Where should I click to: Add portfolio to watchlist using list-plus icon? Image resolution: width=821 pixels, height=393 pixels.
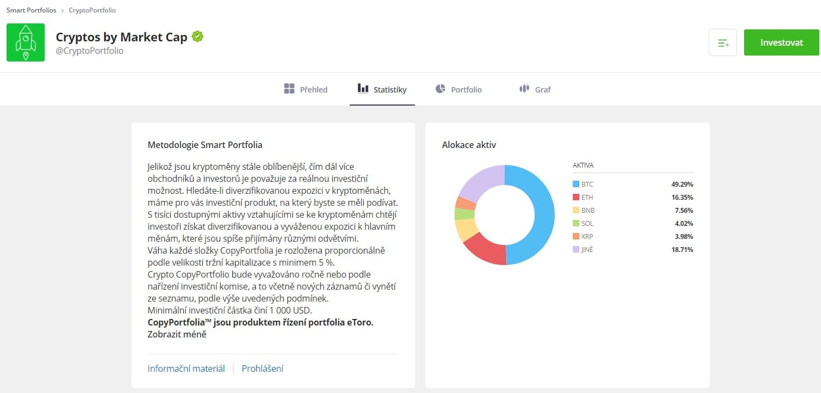(723, 42)
